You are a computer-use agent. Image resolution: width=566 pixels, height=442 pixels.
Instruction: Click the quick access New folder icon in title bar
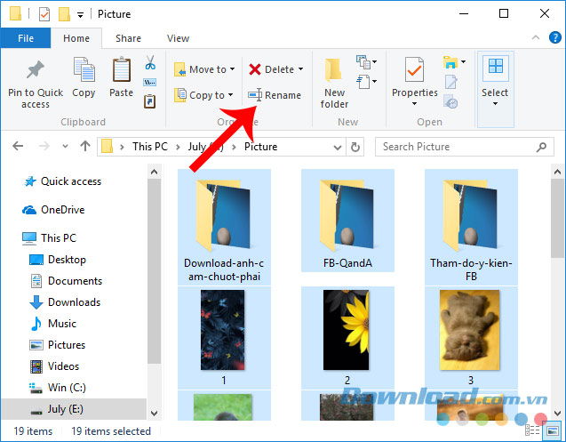pos(64,14)
